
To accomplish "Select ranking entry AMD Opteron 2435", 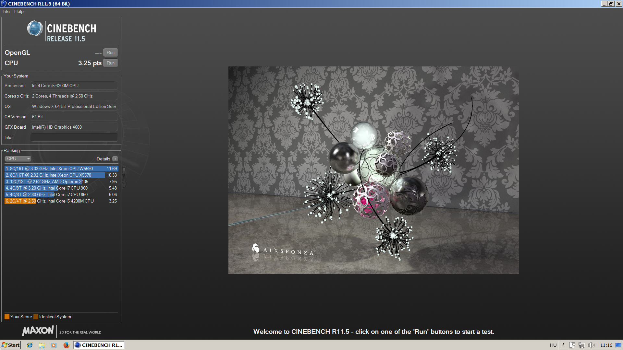I will pyautogui.click(x=61, y=181).
